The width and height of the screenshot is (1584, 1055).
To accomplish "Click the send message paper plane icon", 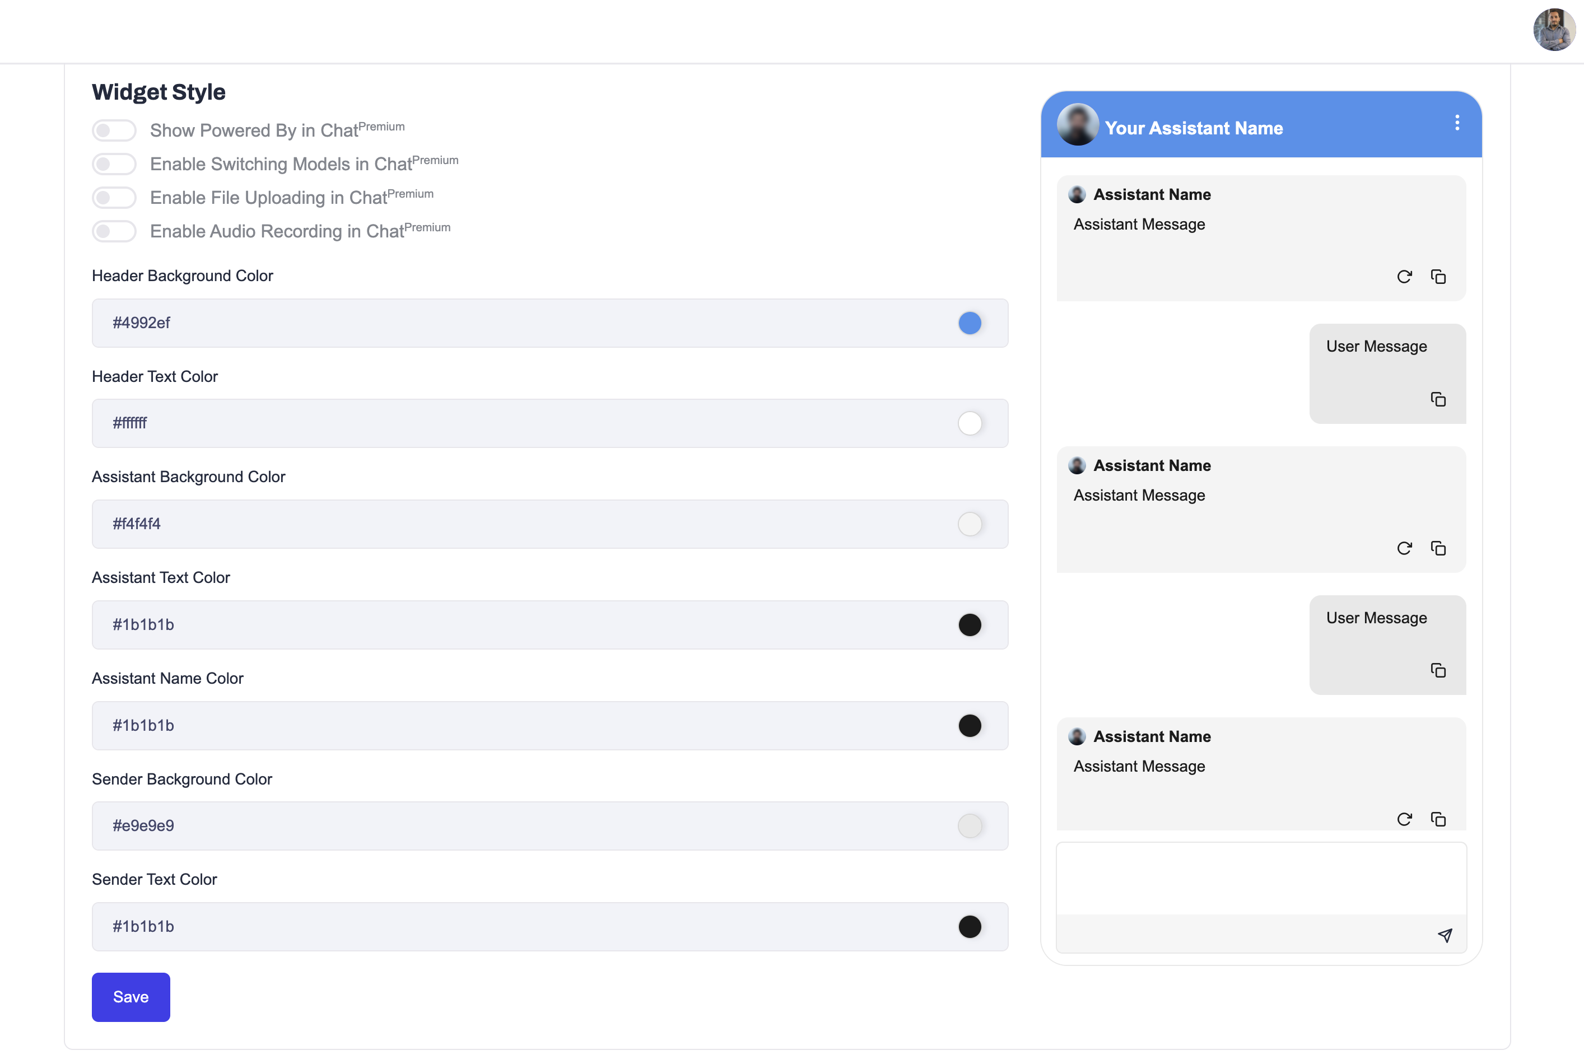I will 1445,935.
